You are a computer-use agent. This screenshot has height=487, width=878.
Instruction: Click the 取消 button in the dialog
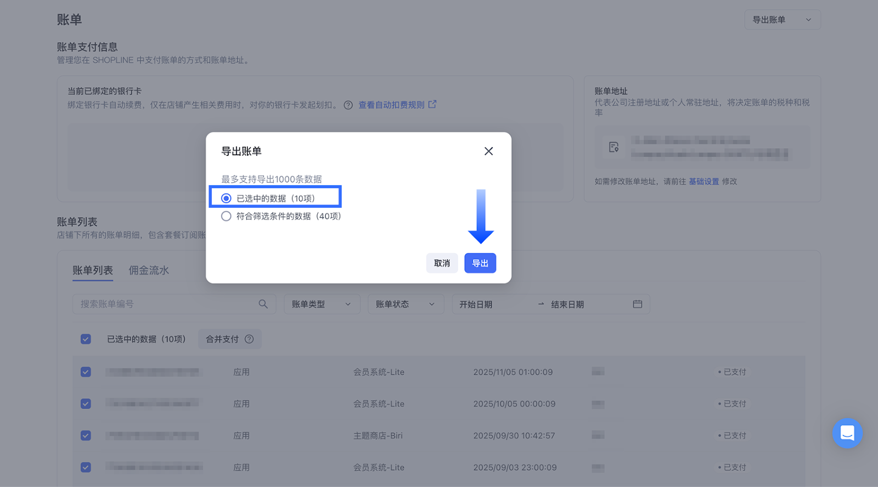(x=442, y=263)
